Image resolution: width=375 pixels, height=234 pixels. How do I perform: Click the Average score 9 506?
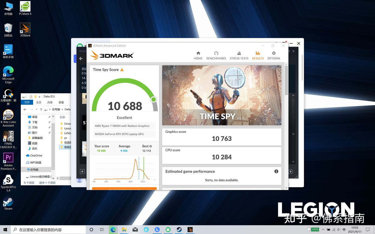tap(124, 151)
